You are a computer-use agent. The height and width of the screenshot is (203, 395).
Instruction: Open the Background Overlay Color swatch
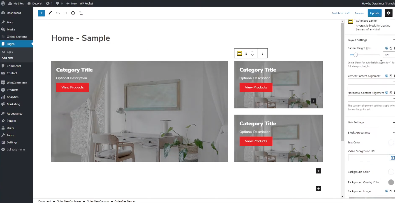[x=391, y=182]
